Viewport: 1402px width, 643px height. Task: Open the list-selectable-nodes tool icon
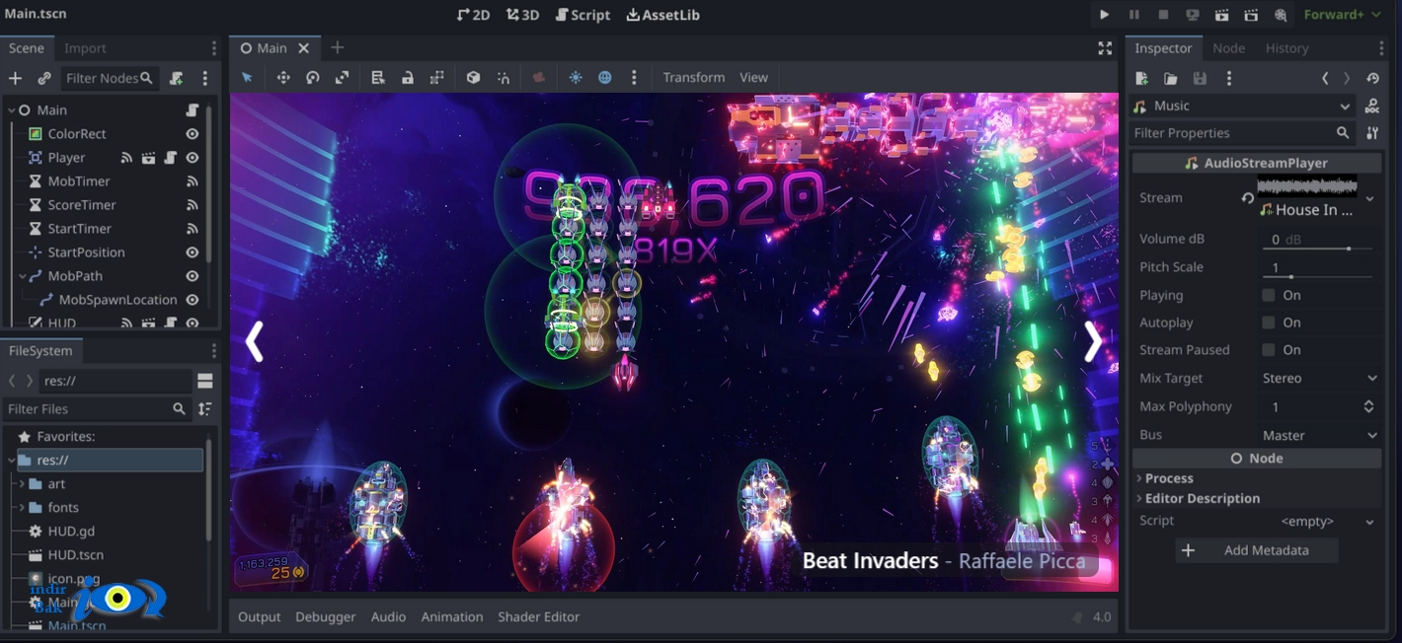tap(378, 77)
